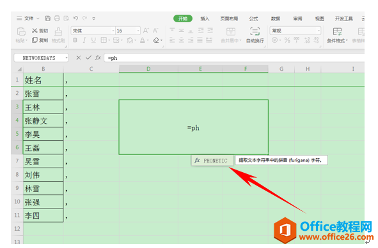Open the font name dropdown 宋体
This screenshot has width=378, height=248.
[113, 31]
